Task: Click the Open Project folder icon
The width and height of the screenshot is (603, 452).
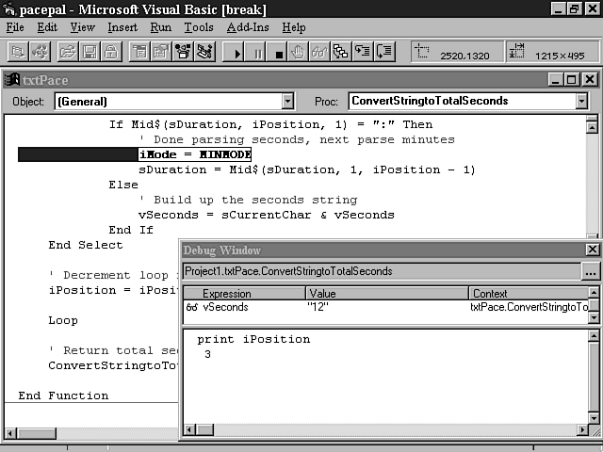Action: (x=68, y=52)
